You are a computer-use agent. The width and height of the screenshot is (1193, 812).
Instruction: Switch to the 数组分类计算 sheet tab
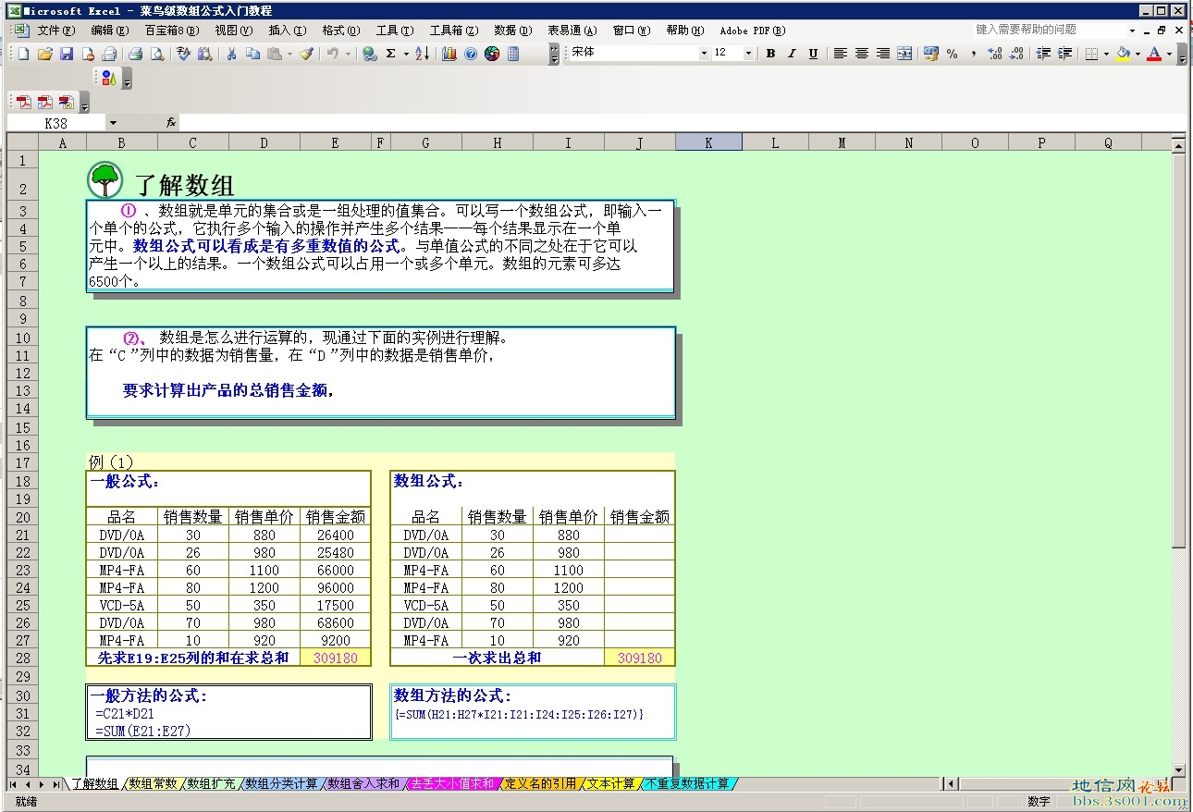point(281,783)
